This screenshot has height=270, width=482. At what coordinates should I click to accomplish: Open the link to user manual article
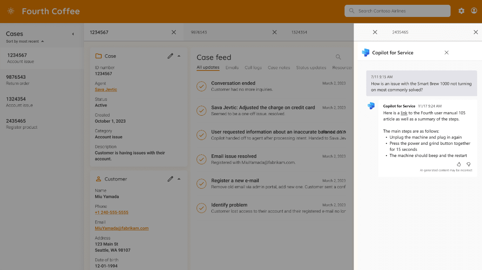404,113
